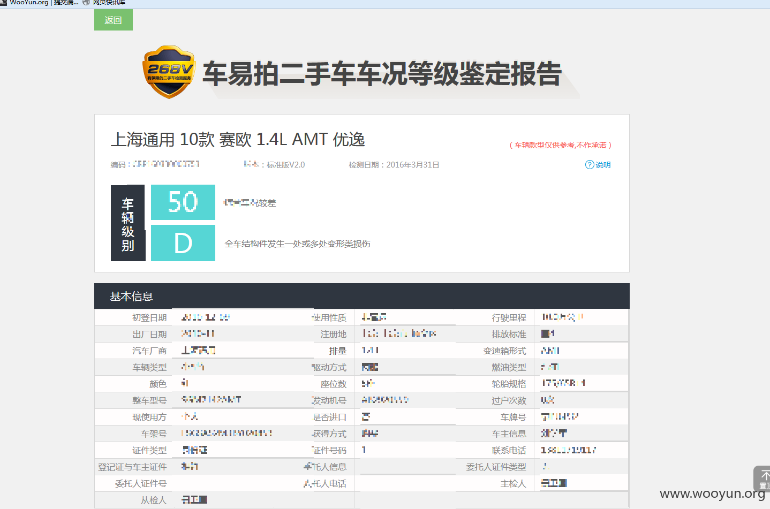Click the 颜色 label

158,384
